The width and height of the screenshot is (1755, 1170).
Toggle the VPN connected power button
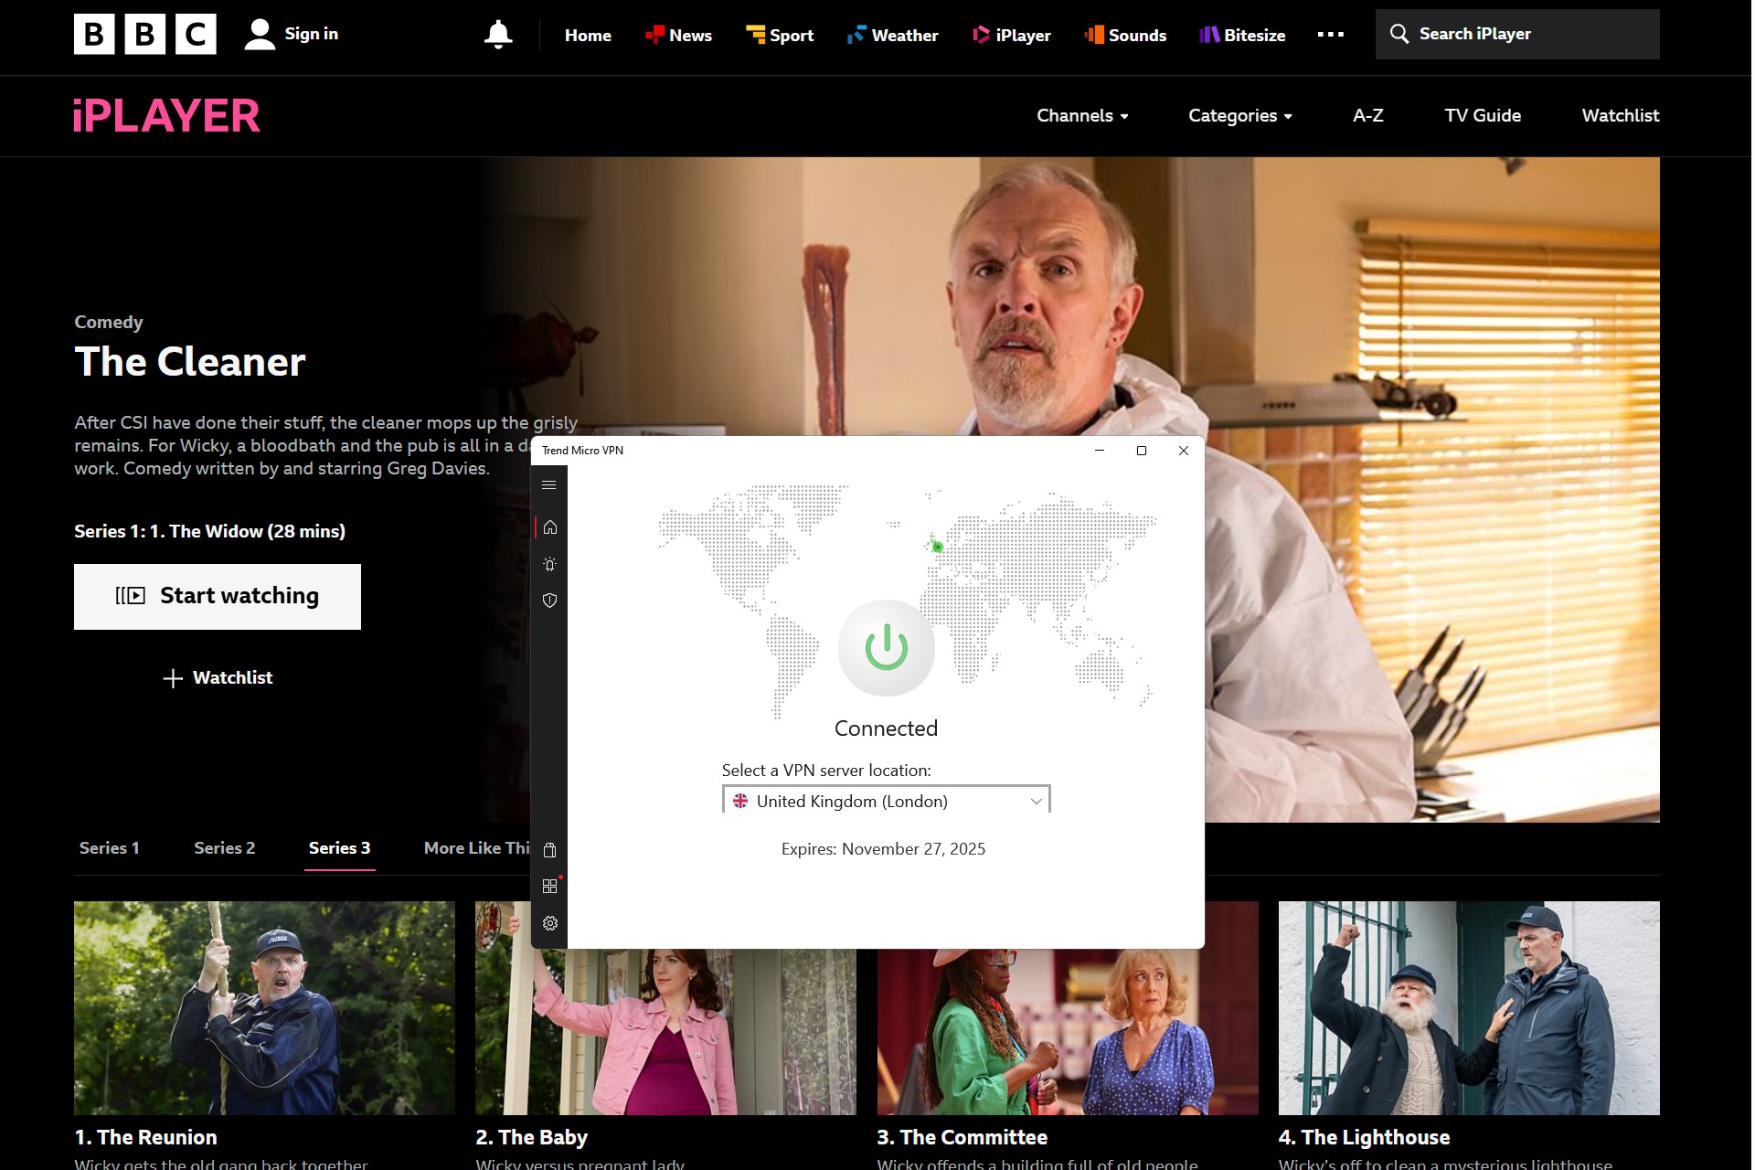886,646
